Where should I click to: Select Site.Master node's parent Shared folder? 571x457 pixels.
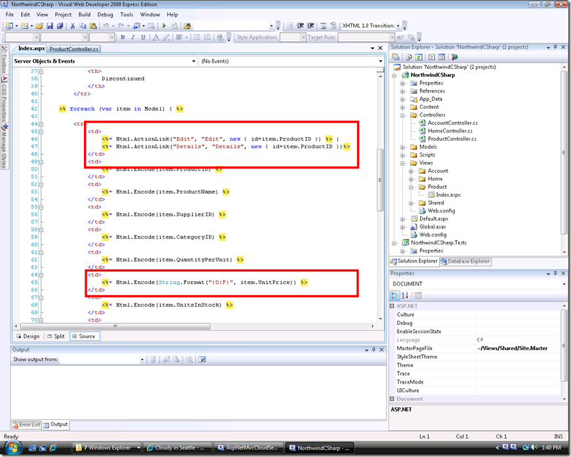click(436, 203)
